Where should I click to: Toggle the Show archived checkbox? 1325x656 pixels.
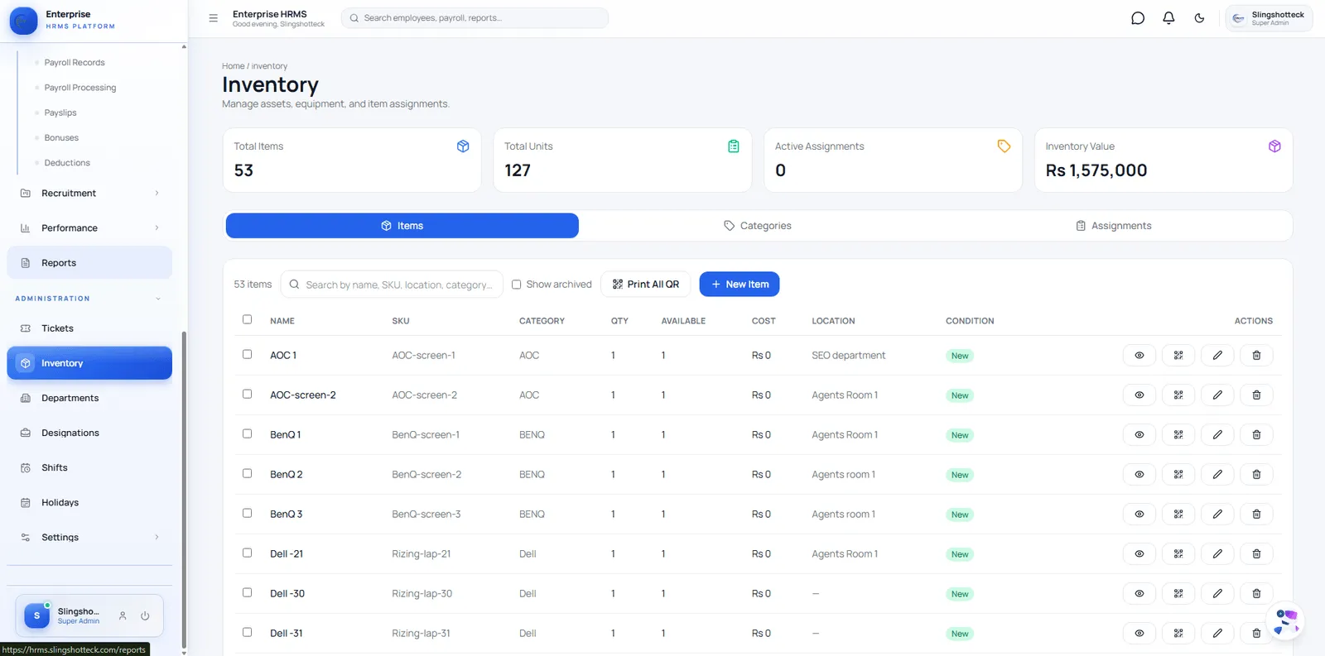click(516, 285)
